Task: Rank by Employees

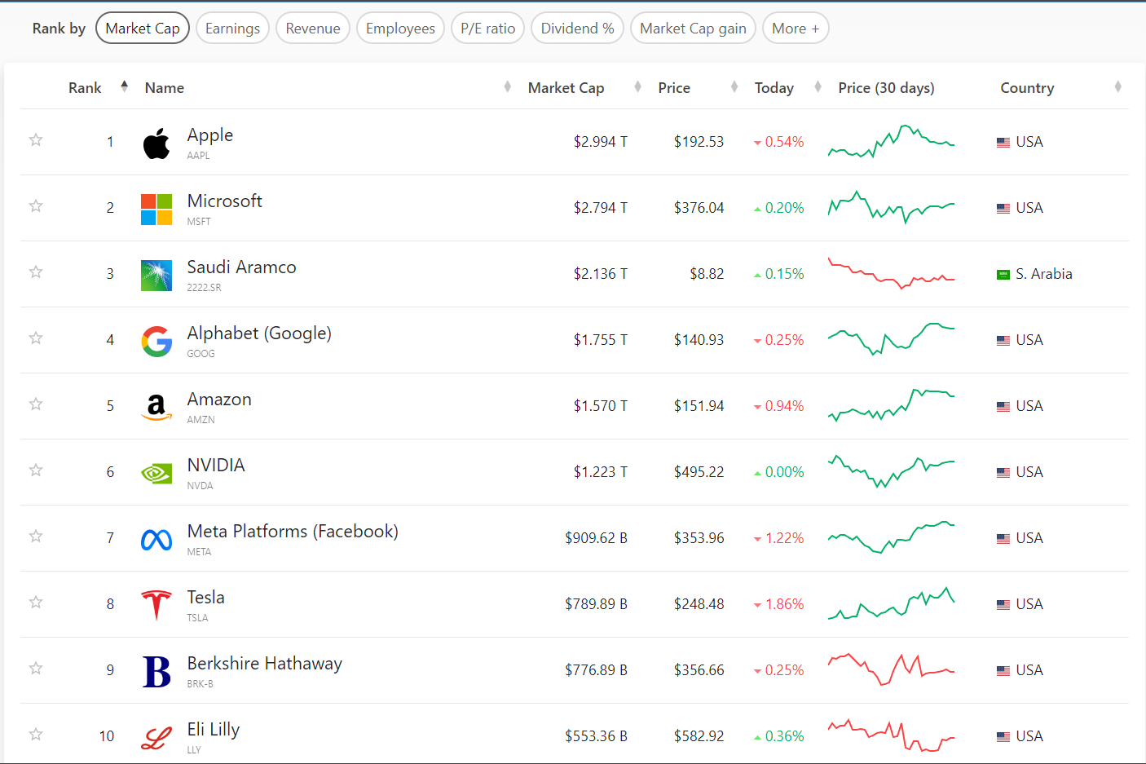Action: tap(400, 29)
